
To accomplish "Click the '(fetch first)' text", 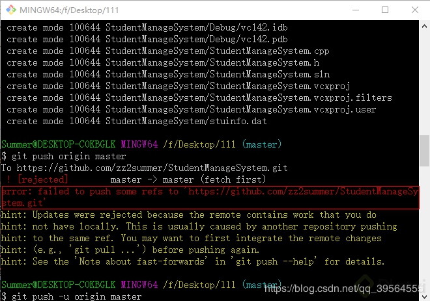I will pyautogui.click(x=233, y=179).
